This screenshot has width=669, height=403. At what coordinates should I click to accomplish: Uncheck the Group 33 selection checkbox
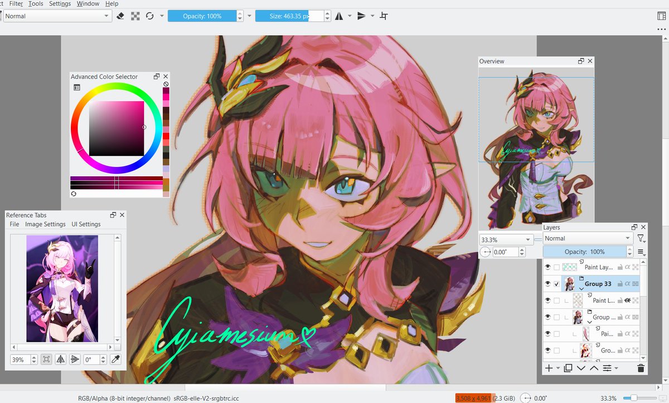pos(556,284)
